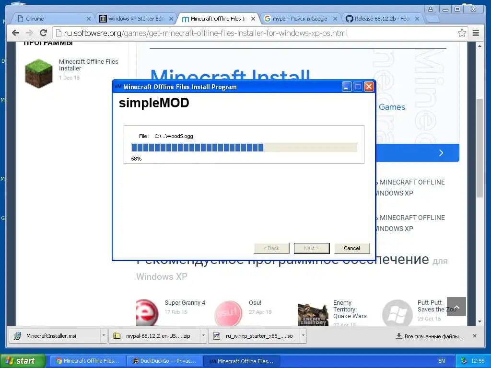Screen dimensions: 491x368
Task: Switch to the installer's taskbar button
Action: pos(242,361)
